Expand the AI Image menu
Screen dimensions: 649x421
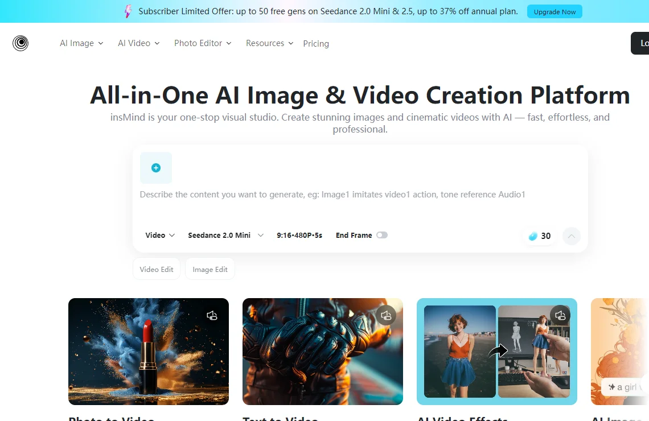pos(81,43)
